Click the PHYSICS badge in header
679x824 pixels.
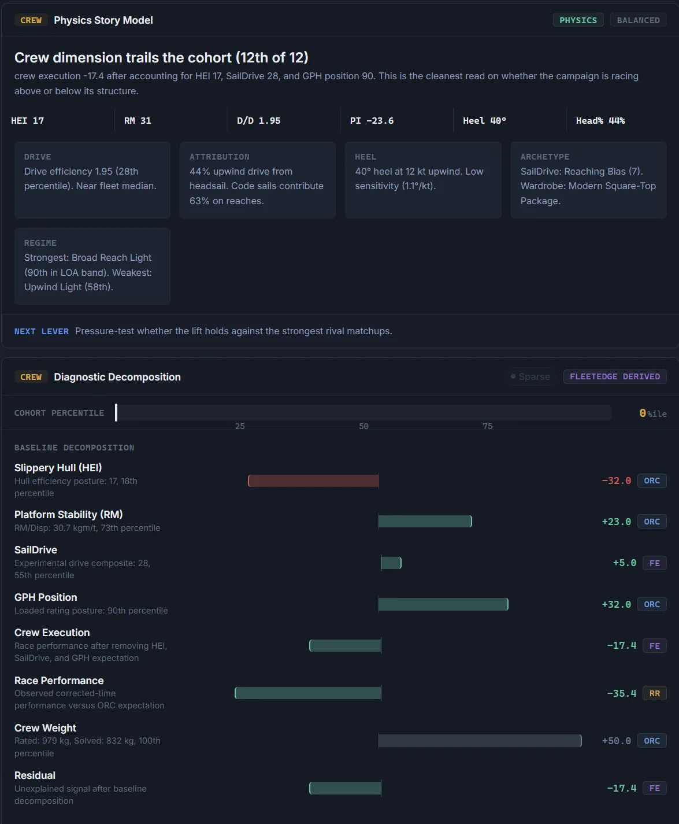pos(578,20)
